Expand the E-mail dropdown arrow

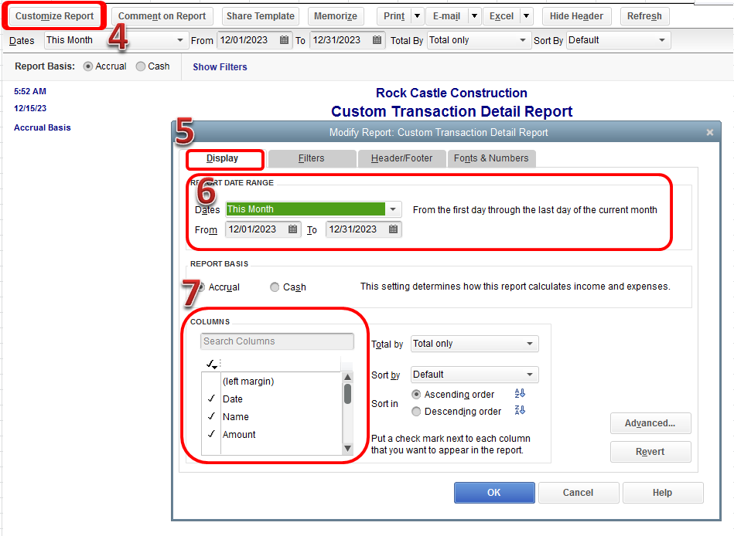474,16
